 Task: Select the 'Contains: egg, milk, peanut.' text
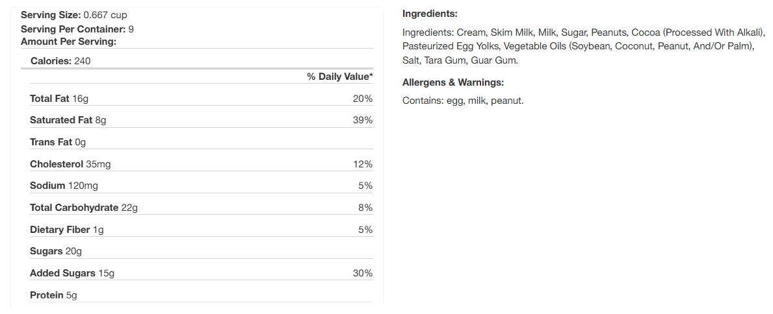(463, 101)
